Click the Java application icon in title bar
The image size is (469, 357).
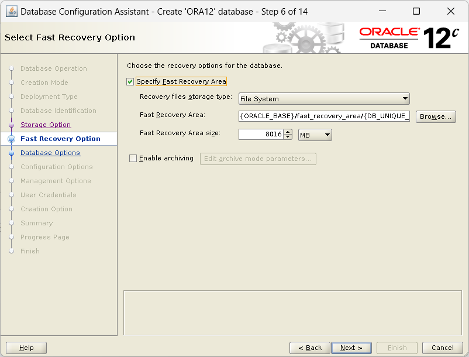pos(11,11)
